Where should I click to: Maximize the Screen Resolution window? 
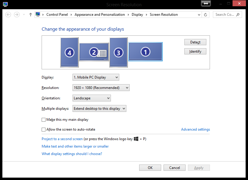click(229, 4)
